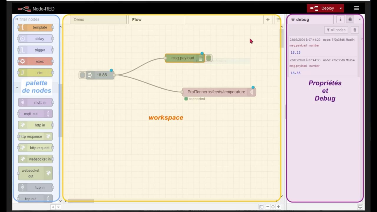Image resolution: width=377 pixels, height=212 pixels.
Task: Select the http in palette node
Action: coord(35,125)
